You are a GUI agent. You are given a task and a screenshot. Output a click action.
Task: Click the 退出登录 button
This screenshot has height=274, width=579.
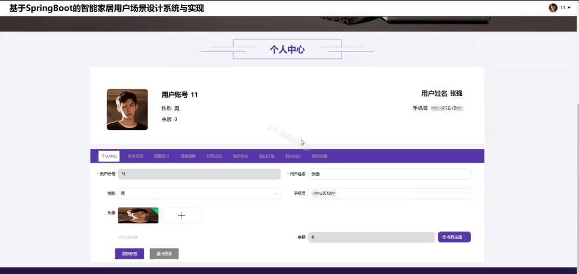click(x=164, y=254)
